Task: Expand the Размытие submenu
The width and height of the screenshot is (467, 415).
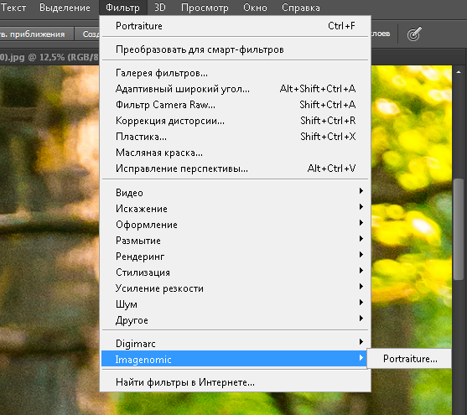Action: point(236,241)
